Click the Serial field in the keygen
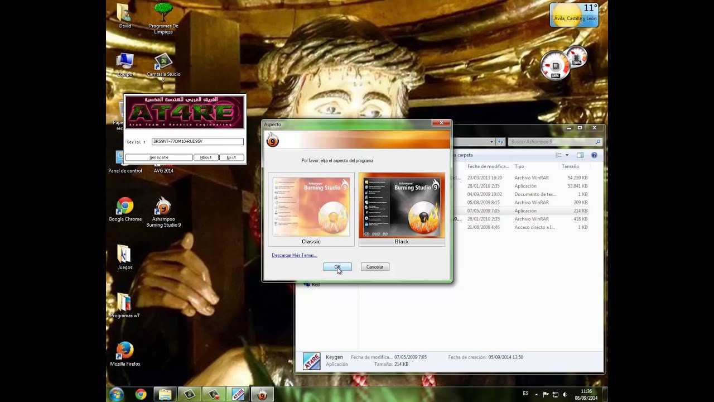 click(197, 142)
